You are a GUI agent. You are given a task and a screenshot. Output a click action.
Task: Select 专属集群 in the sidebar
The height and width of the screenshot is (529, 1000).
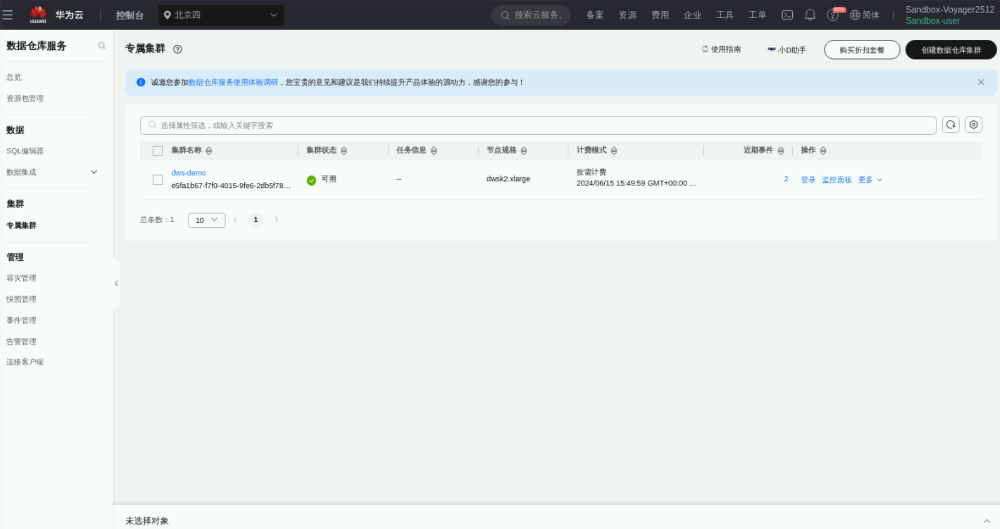tap(22, 226)
